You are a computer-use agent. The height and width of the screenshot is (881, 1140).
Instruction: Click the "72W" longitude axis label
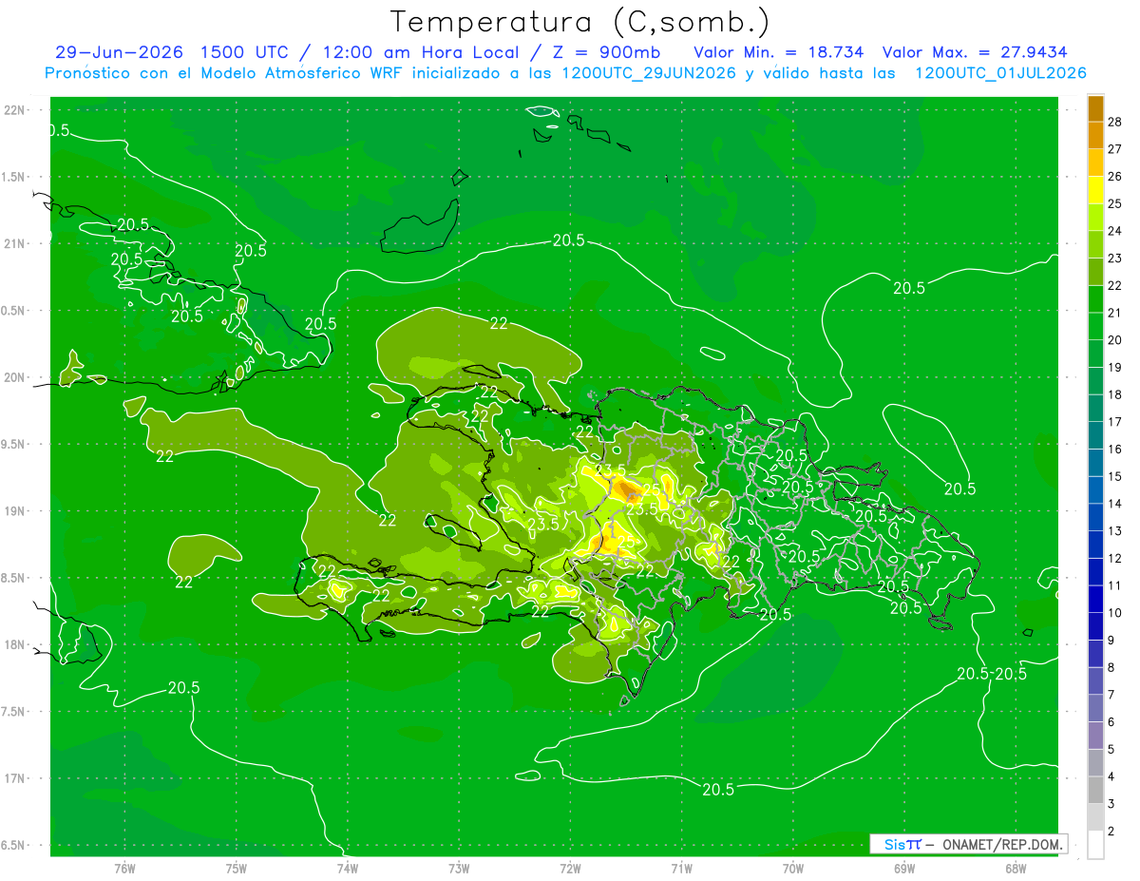click(x=570, y=869)
